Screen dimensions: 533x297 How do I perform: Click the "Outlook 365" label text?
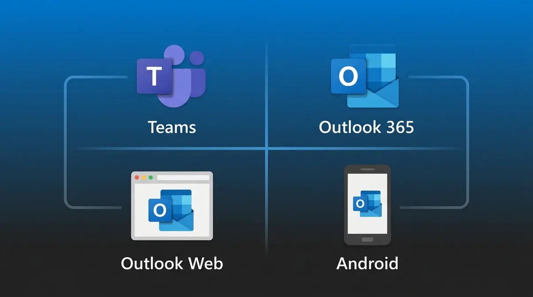pyautogui.click(x=367, y=127)
